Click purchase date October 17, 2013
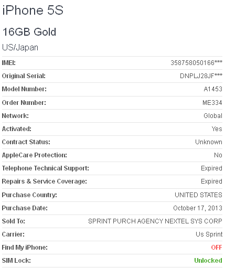Screen dimensions: 225x268 [198, 208]
